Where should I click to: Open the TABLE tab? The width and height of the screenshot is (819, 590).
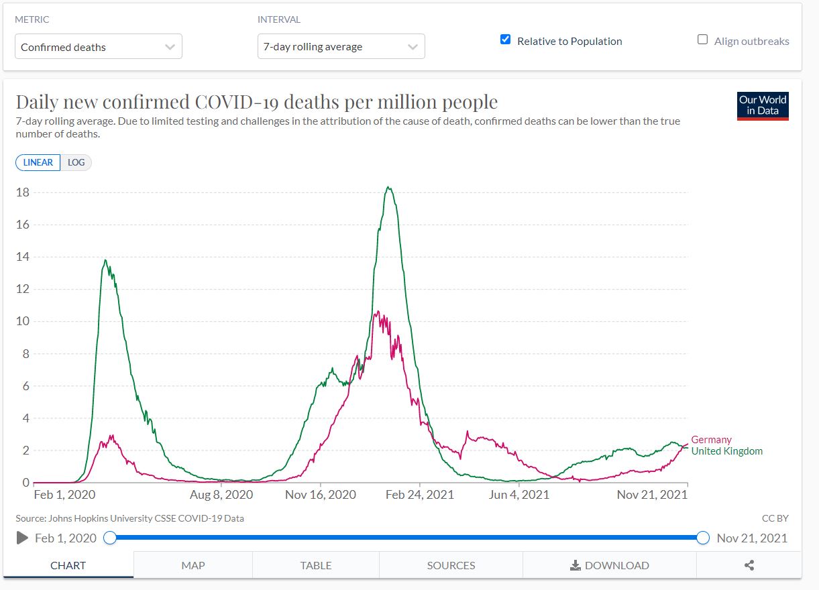pyautogui.click(x=316, y=565)
